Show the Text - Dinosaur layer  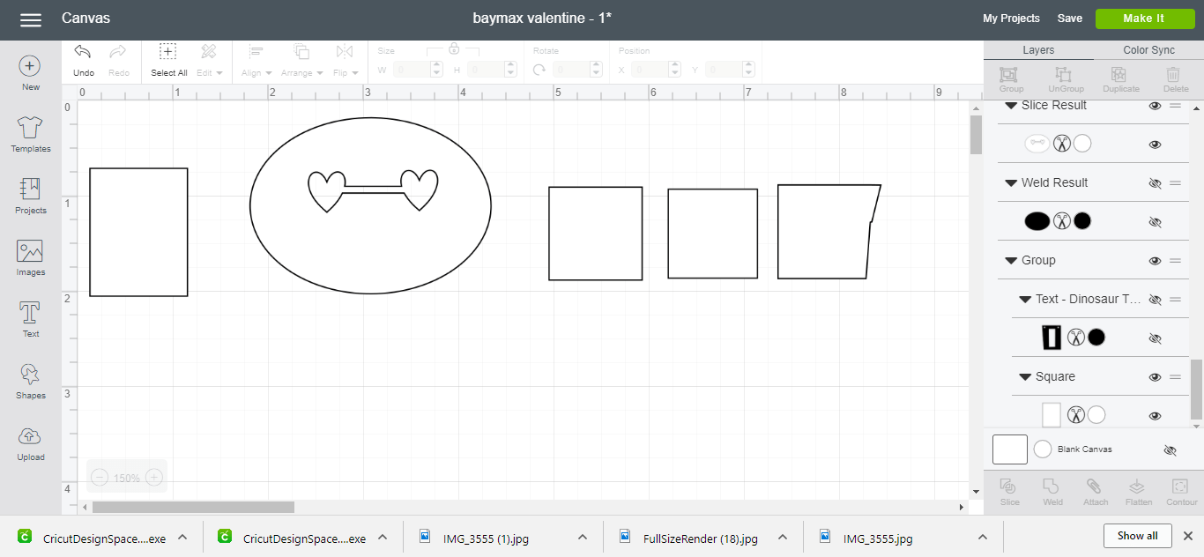pyautogui.click(x=1155, y=300)
